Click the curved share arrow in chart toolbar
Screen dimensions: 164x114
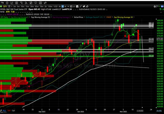click(87, 7)
